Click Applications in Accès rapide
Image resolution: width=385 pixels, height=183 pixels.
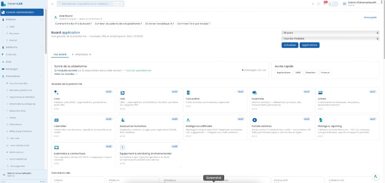click(283, 73)
